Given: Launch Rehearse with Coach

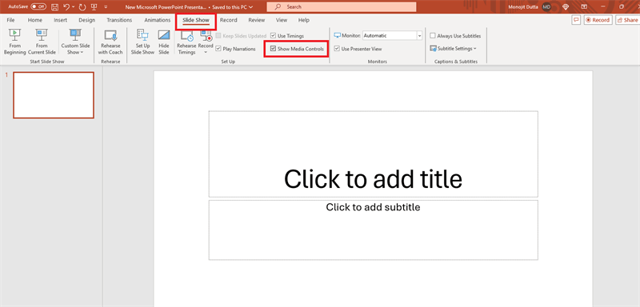Looking at the screenshot, I should pyautogui.click(x=110, y=42).
